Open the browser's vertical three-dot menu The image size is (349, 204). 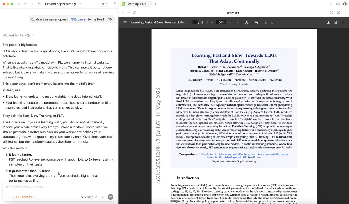[345, 13]
